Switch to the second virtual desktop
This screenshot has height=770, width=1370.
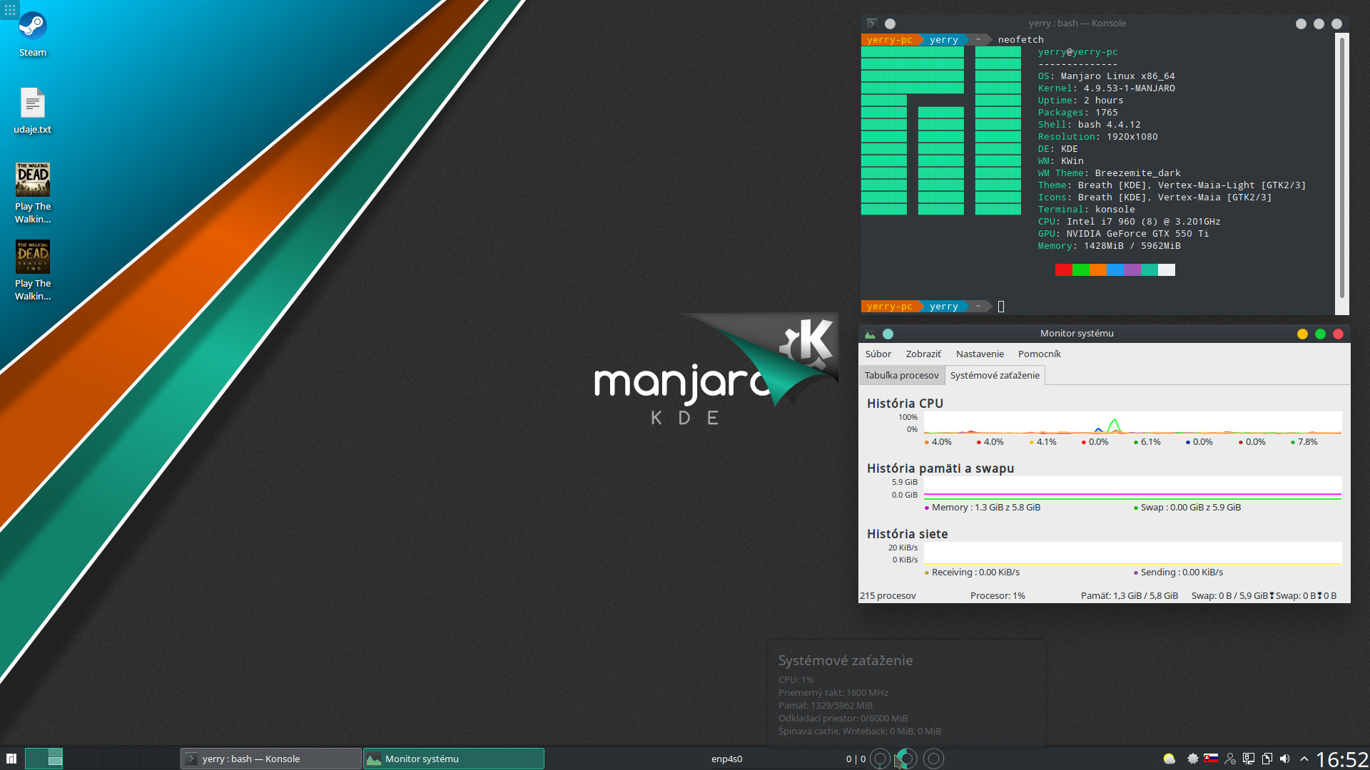(82, 758)
